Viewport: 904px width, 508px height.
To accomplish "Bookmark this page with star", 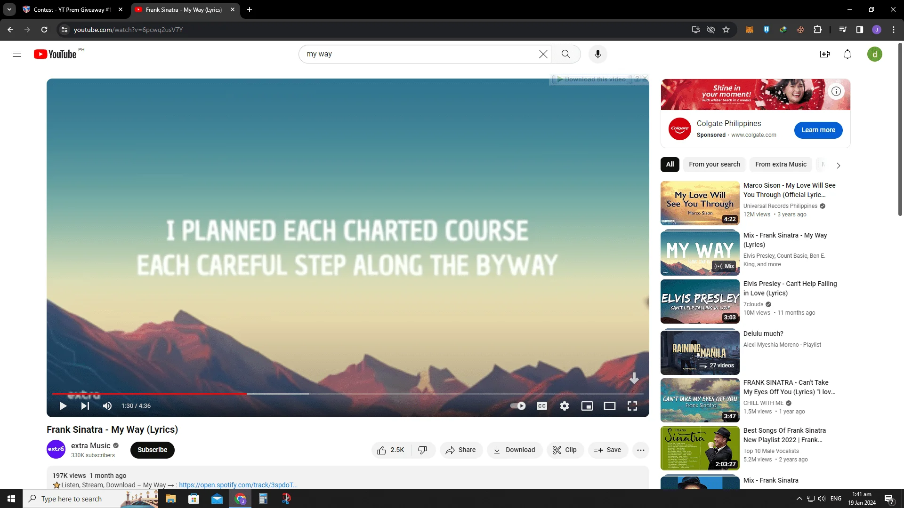I will [726, 30].
